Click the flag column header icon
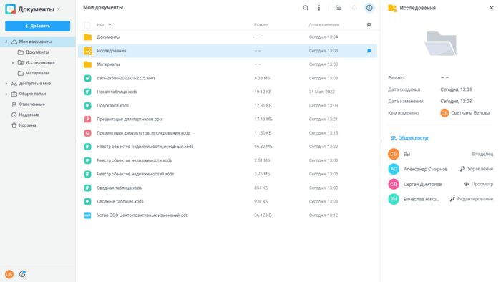 click(369, 25)
